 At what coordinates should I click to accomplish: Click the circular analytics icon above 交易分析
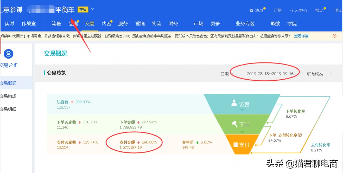point(8,54)
